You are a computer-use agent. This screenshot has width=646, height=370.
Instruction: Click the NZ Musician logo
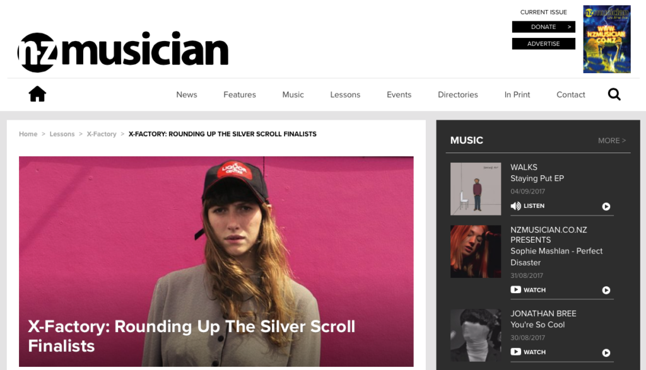coord(123,52)
